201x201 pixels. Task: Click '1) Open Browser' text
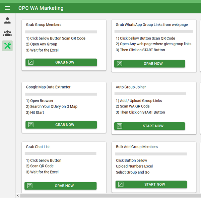(40, 101)
